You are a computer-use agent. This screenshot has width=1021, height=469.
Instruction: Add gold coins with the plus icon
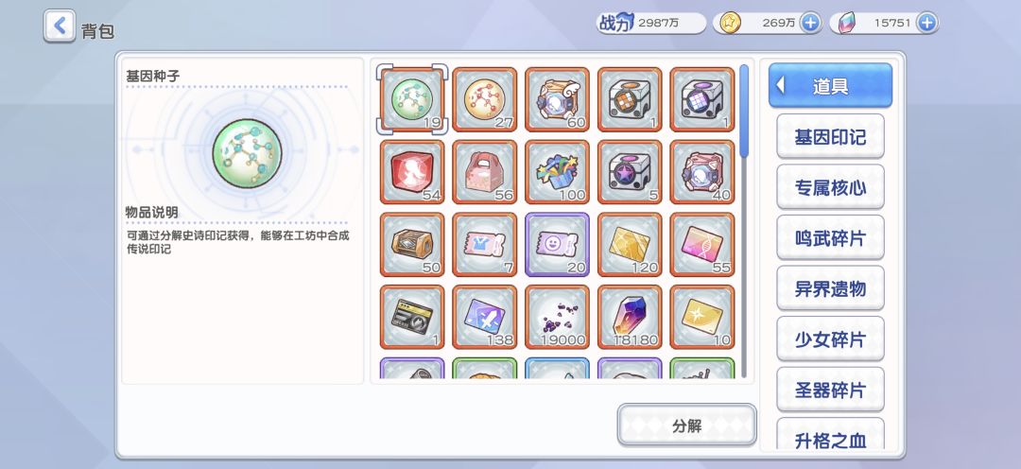click(809, 23)
